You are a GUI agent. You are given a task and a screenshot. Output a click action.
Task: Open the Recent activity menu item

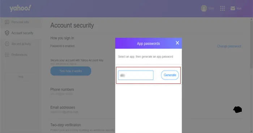(x=21, y=44)
